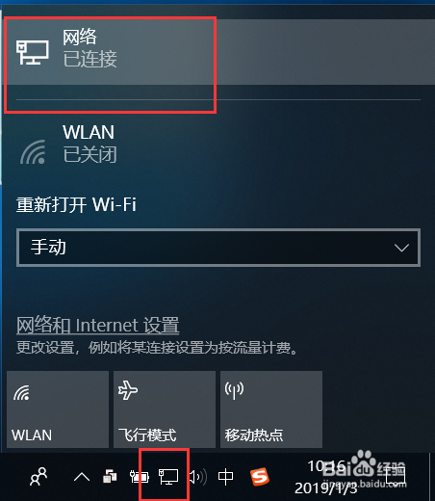This screenshot has height=501, width=435.
Task: Switch input language 中 indicator
Action: 225,477
